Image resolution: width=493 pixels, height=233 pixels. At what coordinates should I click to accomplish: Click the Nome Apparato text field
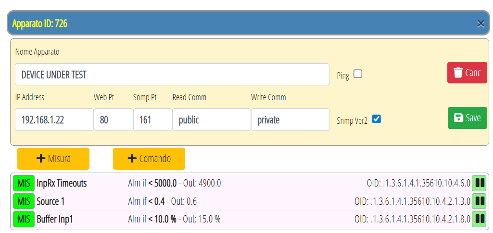click(x=172, y=75)
